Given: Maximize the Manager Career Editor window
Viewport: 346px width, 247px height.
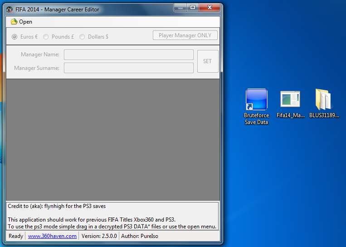Looking at the screenshot, I should (193, 8).
